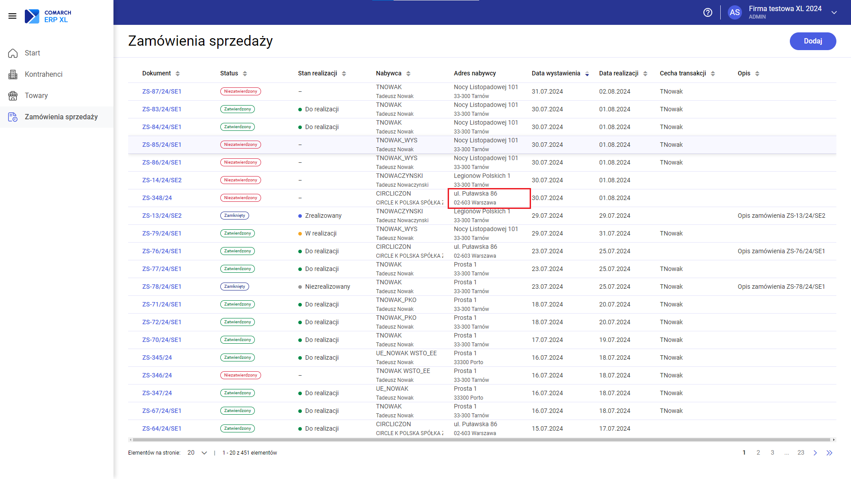Sort by Stan realizacji column arrows
Image resolution: width=851 pixels, height=479 pixels.
[344, 74]
